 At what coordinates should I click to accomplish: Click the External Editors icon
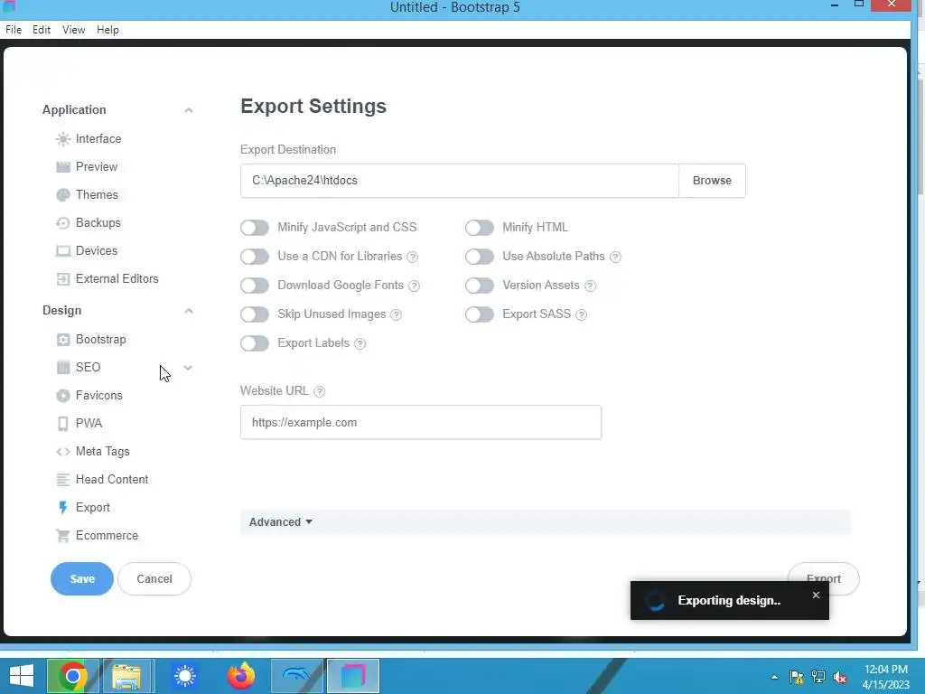(62, 279)
